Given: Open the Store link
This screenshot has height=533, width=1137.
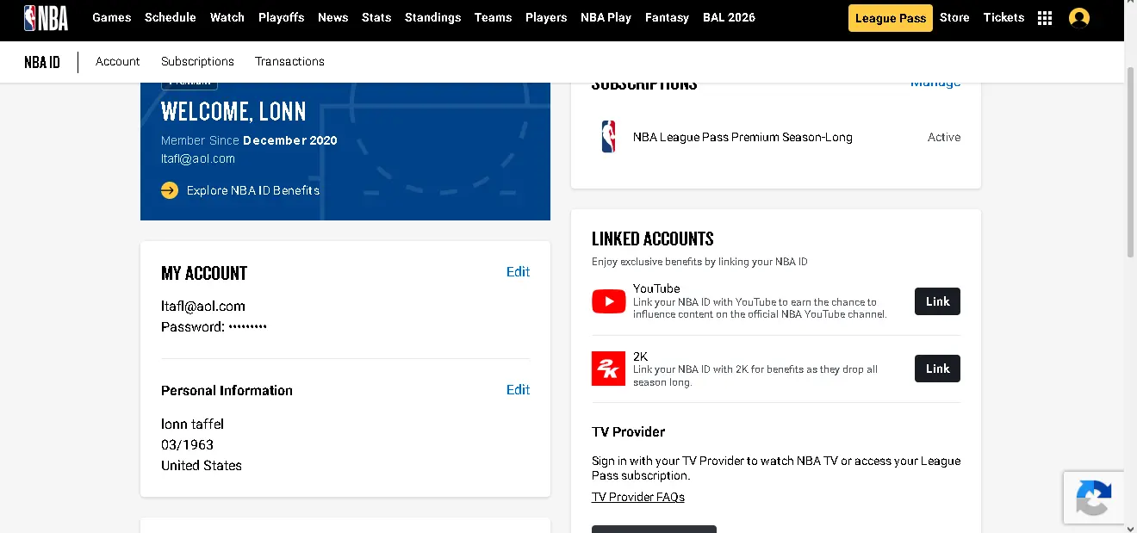Looking at the screenshot, I should (x=954, y=17).
